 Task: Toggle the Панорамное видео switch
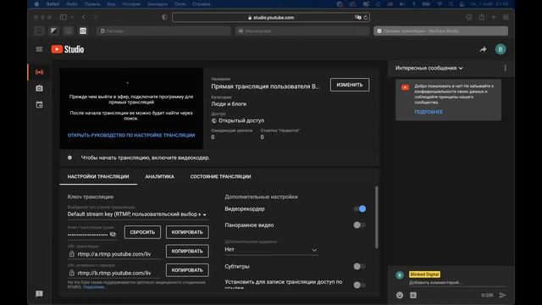click(x=359, y=225)
